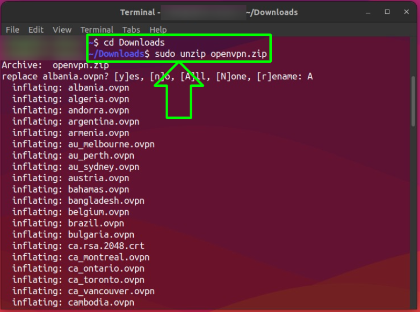420x312 pixels.
Task: Open the File menu
Action: [12, 29]
